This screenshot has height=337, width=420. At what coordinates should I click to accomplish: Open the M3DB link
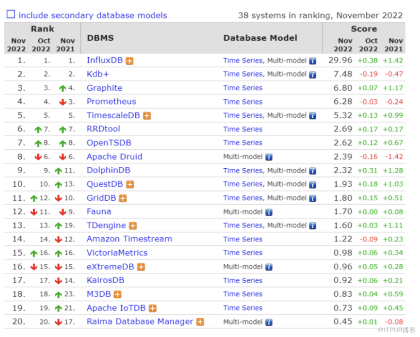click(x=99, y=294)
